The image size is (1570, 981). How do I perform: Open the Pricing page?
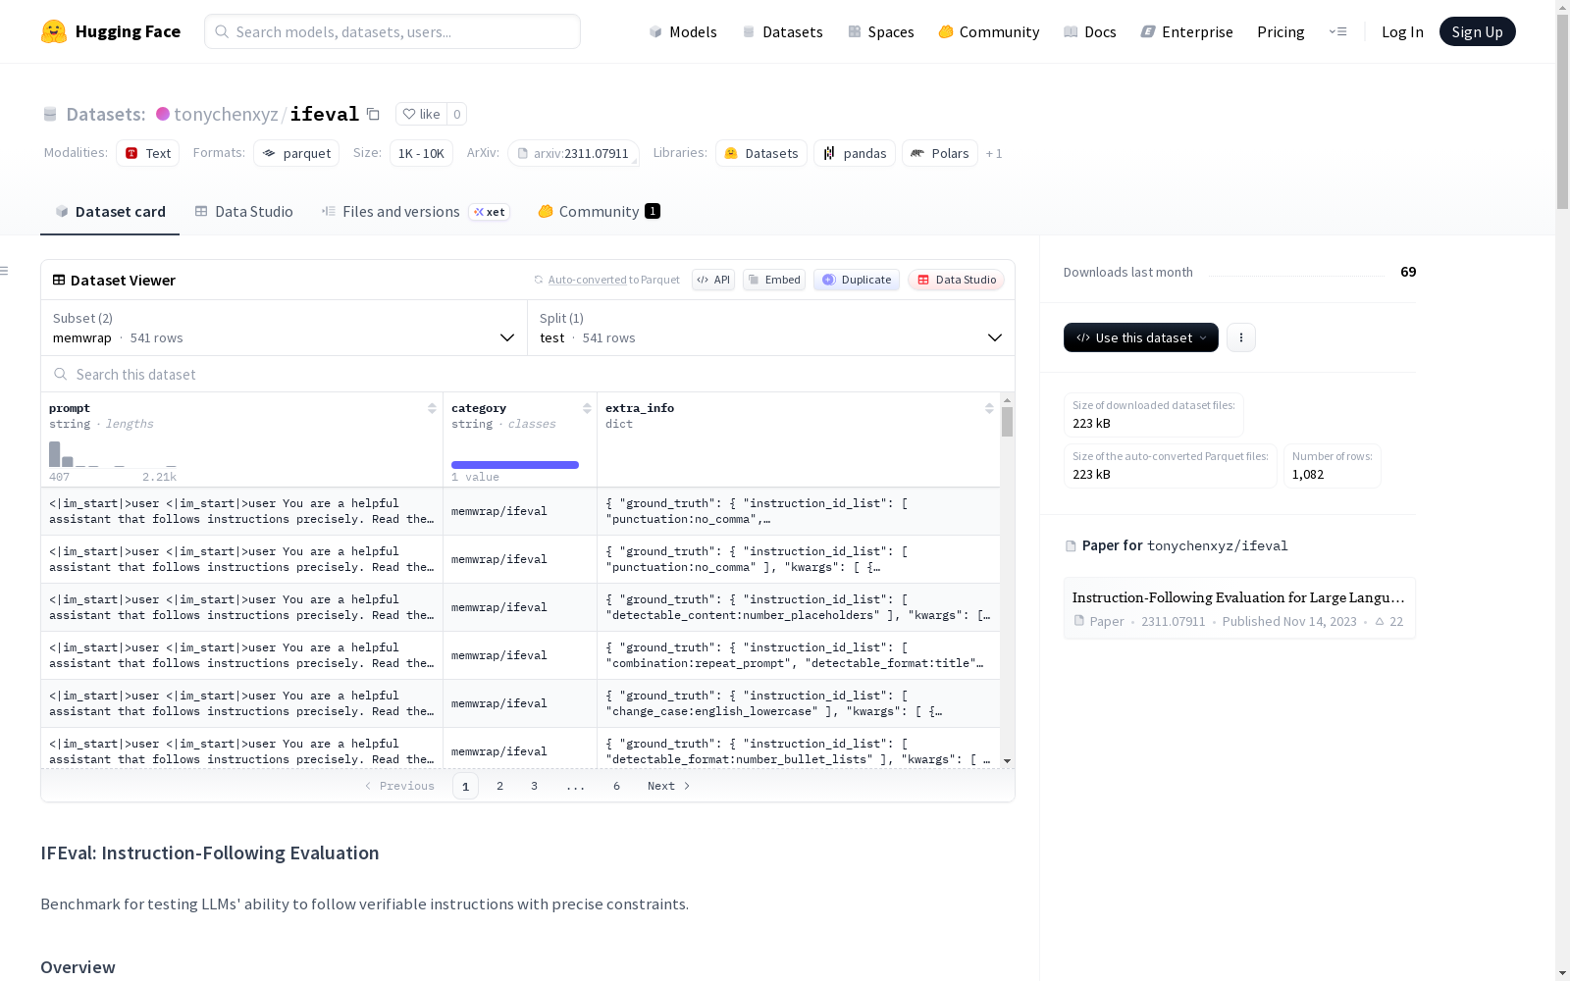(1281, 31)
